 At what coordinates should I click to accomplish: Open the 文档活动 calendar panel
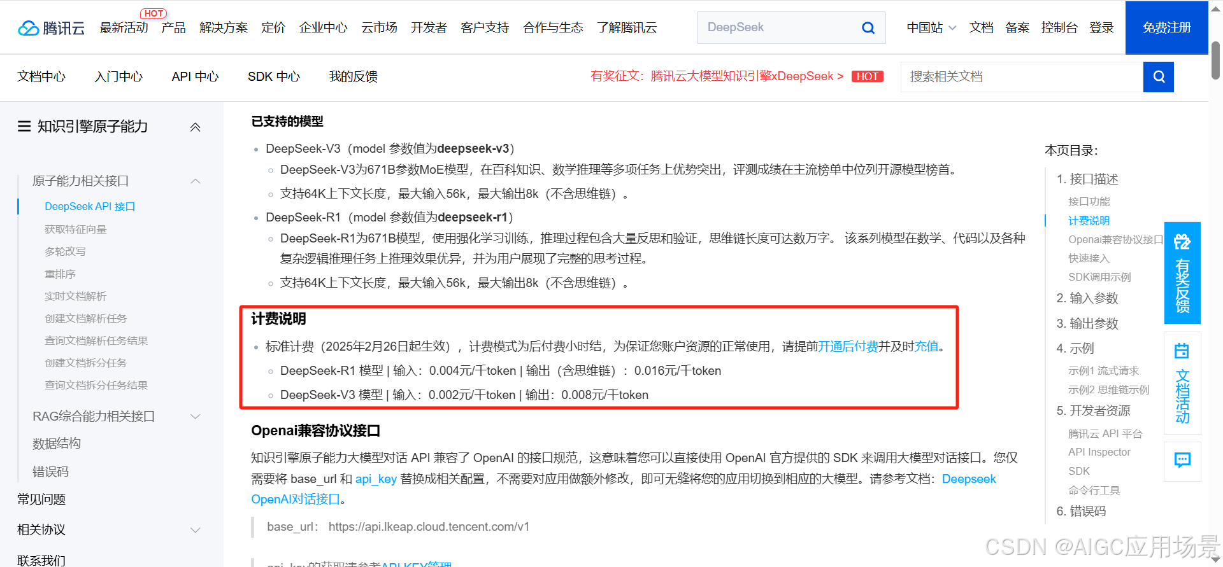1182,383
